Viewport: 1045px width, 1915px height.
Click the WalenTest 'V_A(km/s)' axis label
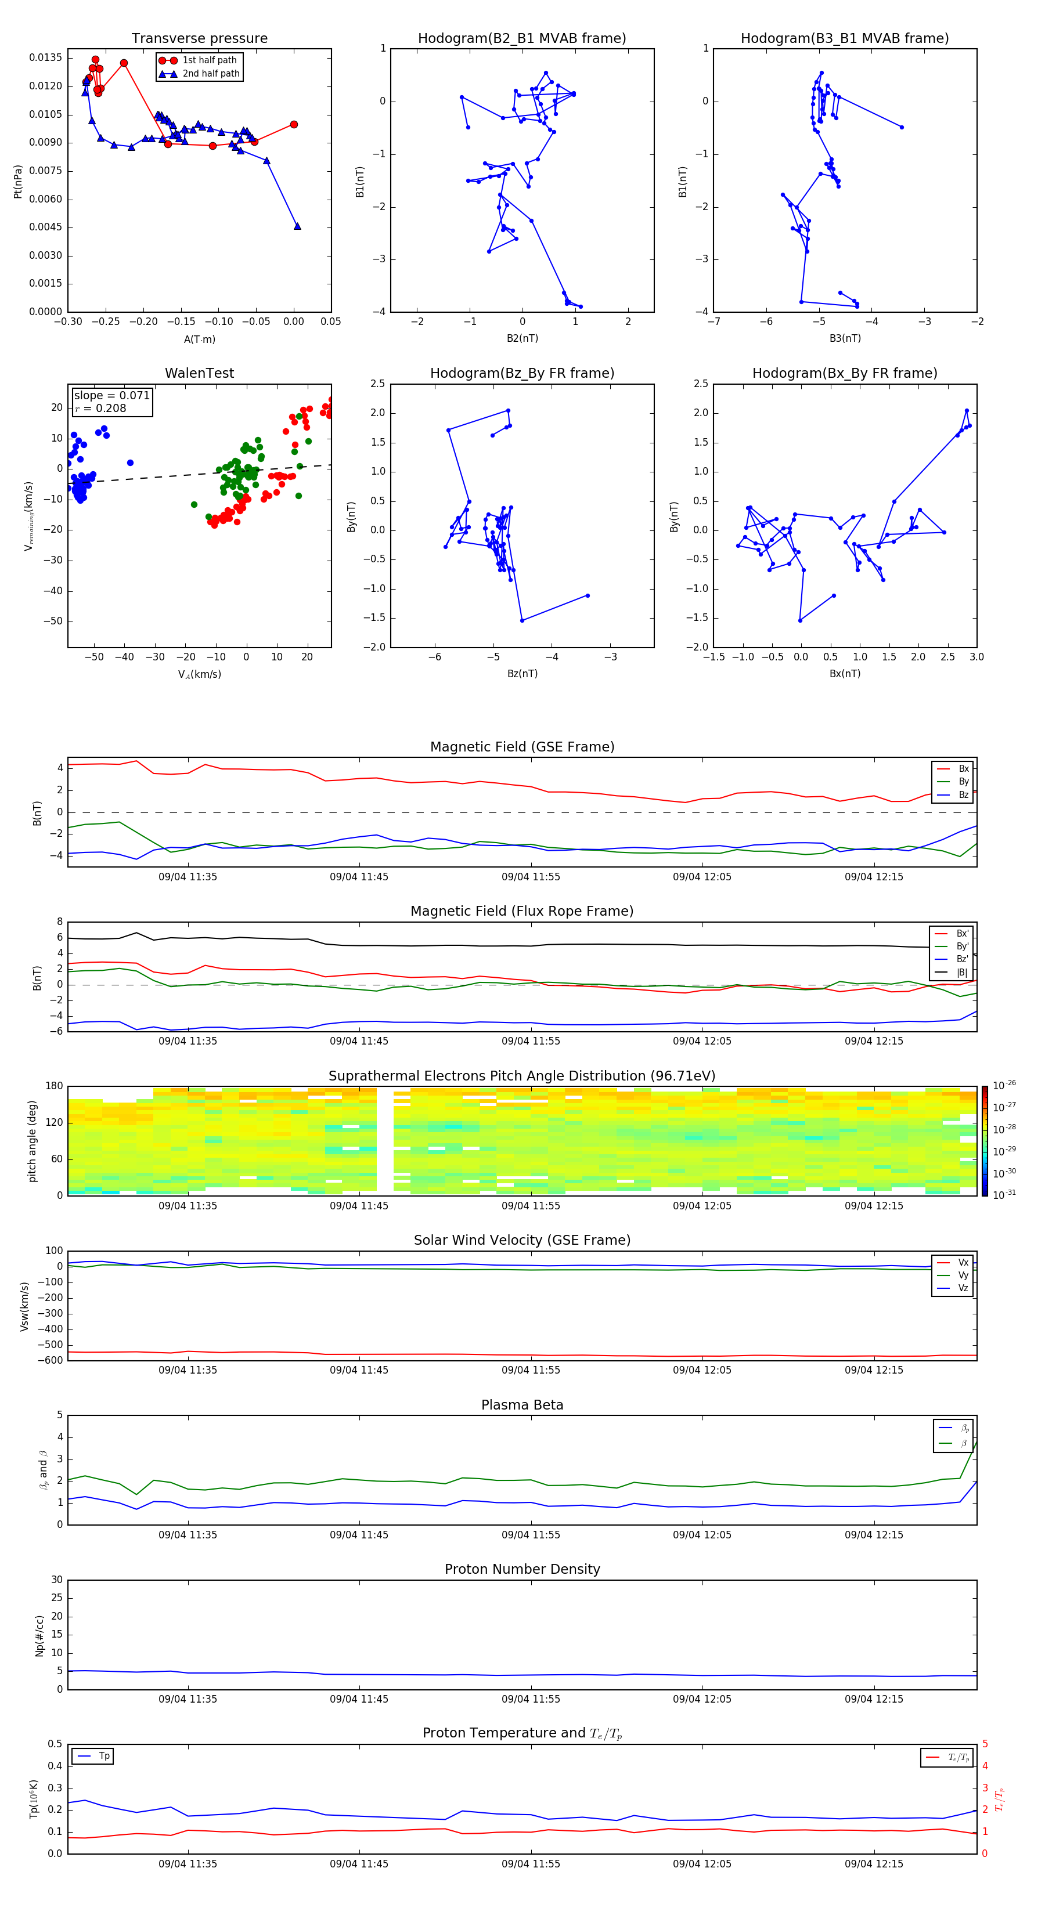(199, 675)
